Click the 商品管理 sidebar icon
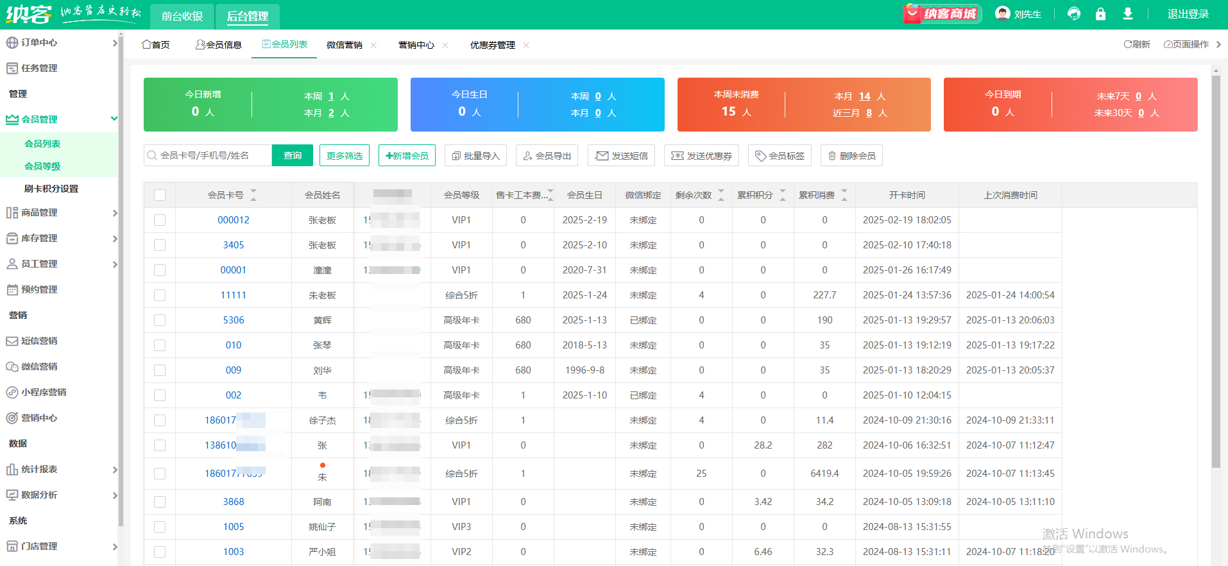The width and height of the screenshot is (1228, 566). pyautogui.click(x=12, y=212)
